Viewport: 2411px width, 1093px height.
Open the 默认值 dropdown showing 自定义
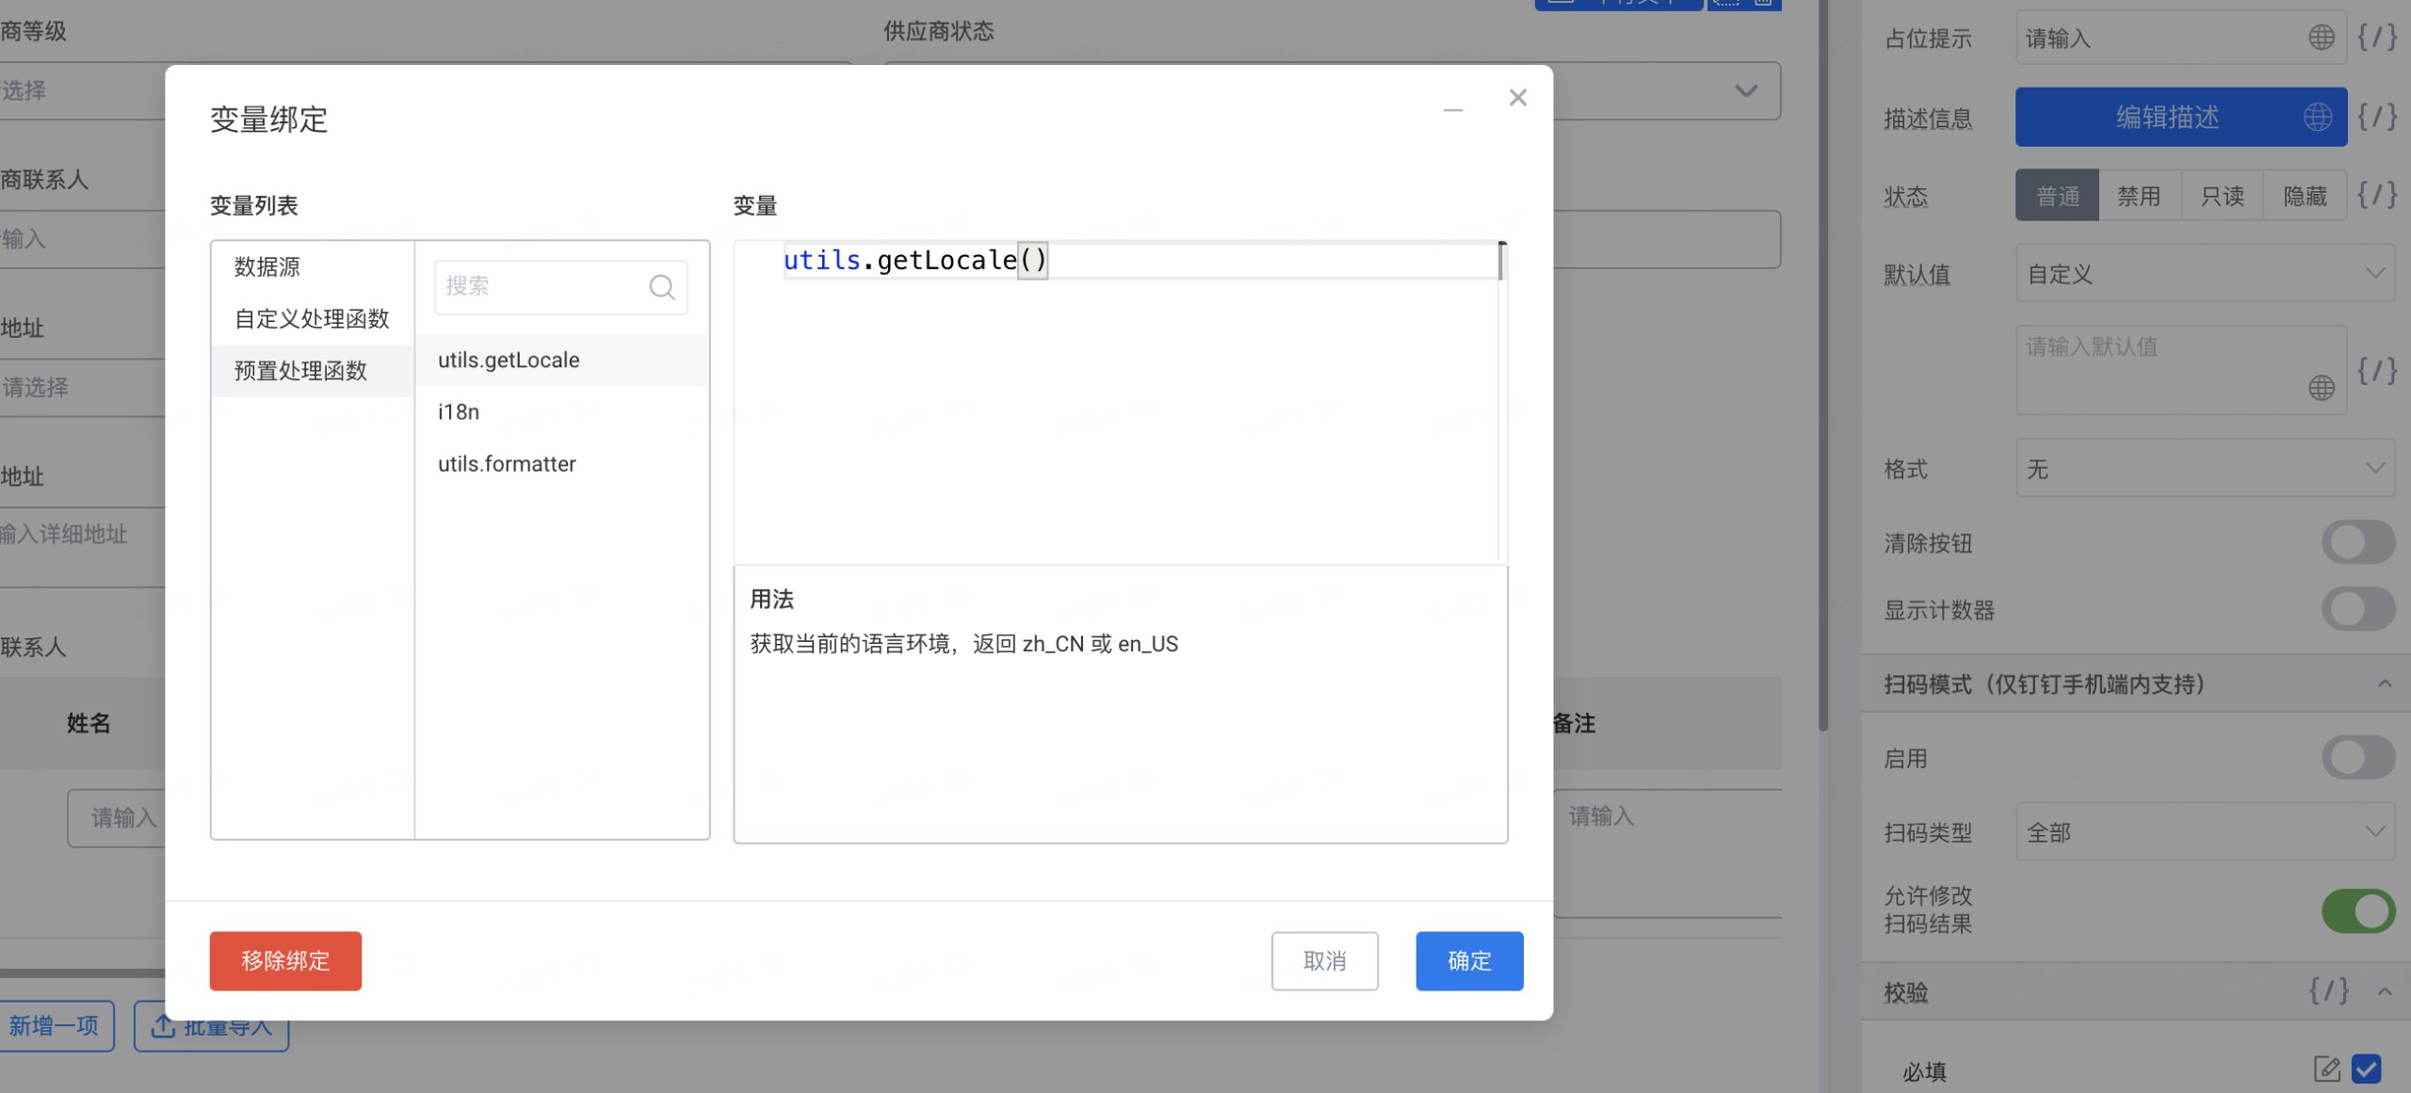tap(2204, 274)
